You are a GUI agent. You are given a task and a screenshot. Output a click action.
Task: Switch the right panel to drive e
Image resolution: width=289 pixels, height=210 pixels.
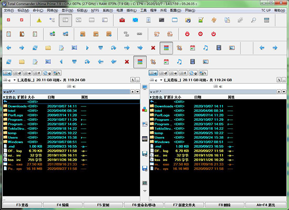[x=173, y=73]
